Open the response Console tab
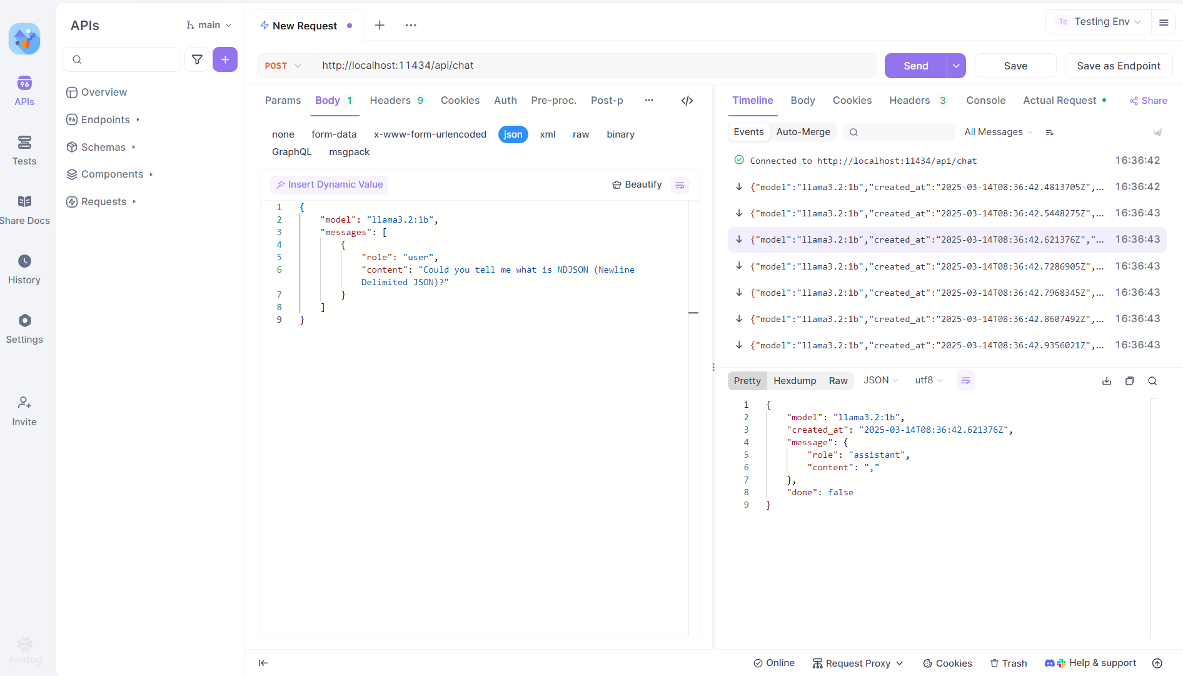The height and width of the screenshot is (676, 1183). pos(986,100)
